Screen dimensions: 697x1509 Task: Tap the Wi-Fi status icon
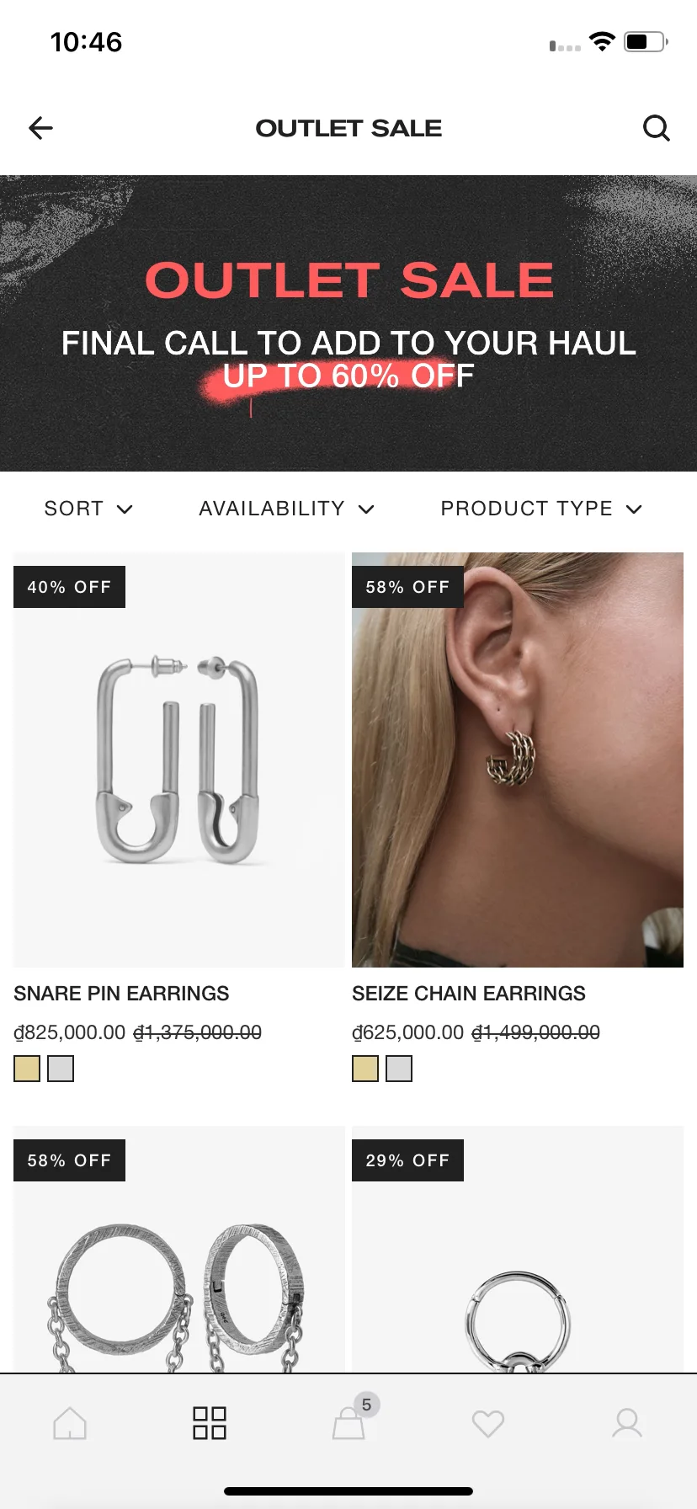coord(602,41)
